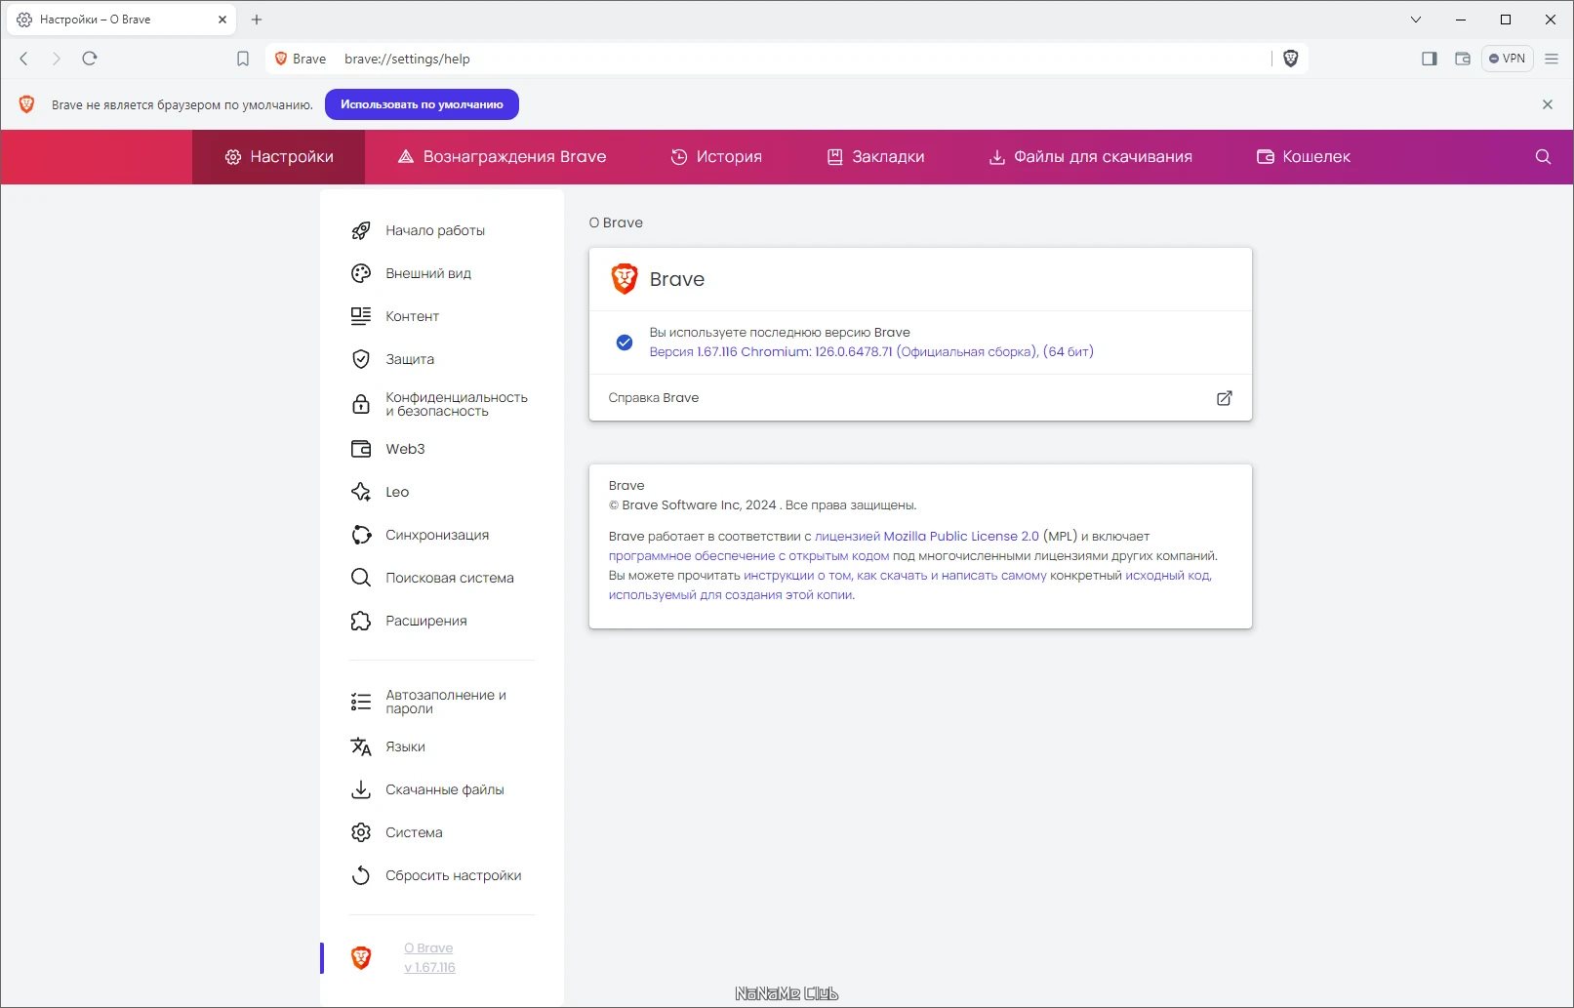The image size is (1574, 1008).
Task: Open Контент section icon
Action: click(x=361, y=316)
